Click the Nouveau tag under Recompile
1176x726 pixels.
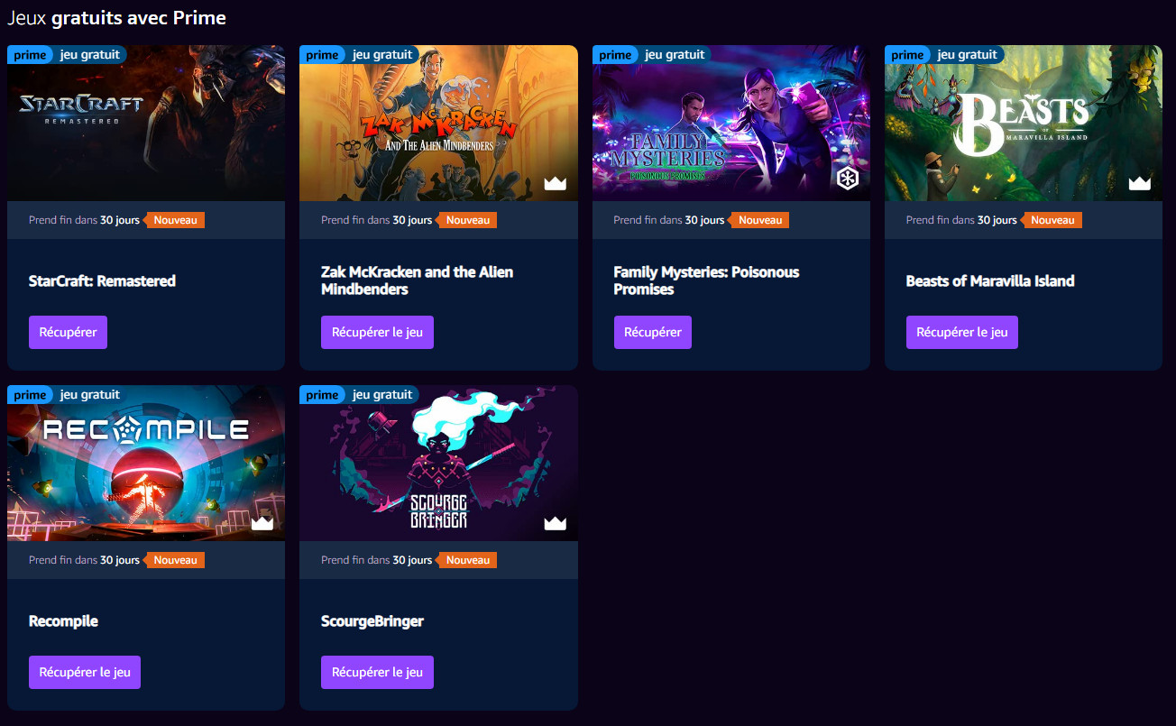coord(175,560)
